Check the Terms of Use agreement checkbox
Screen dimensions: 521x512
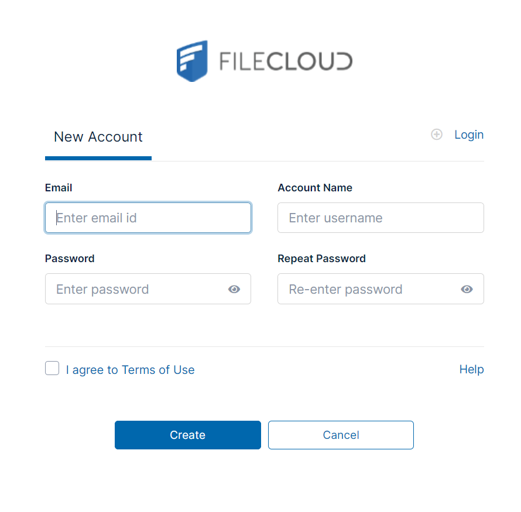(x=52, y=368)
